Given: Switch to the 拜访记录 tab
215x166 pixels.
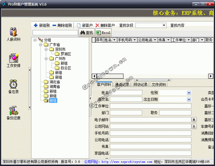Looking at the screenshot, I should (x=140, y=85).
